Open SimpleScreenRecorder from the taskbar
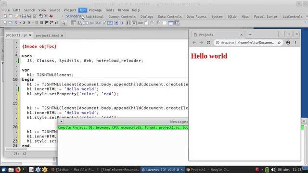The width and height of the screenshot is (308, 173). [x=118, y=170]
